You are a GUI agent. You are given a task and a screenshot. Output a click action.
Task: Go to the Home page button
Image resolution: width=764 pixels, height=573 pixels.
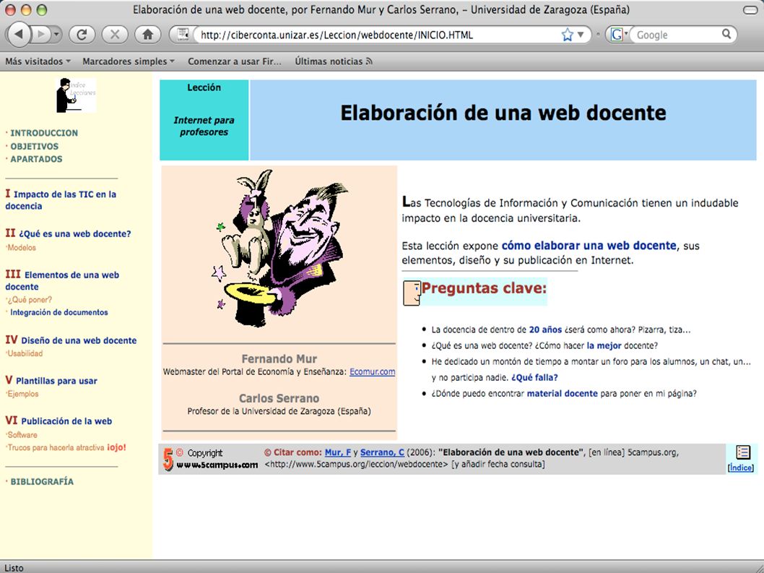coord(147,34)
